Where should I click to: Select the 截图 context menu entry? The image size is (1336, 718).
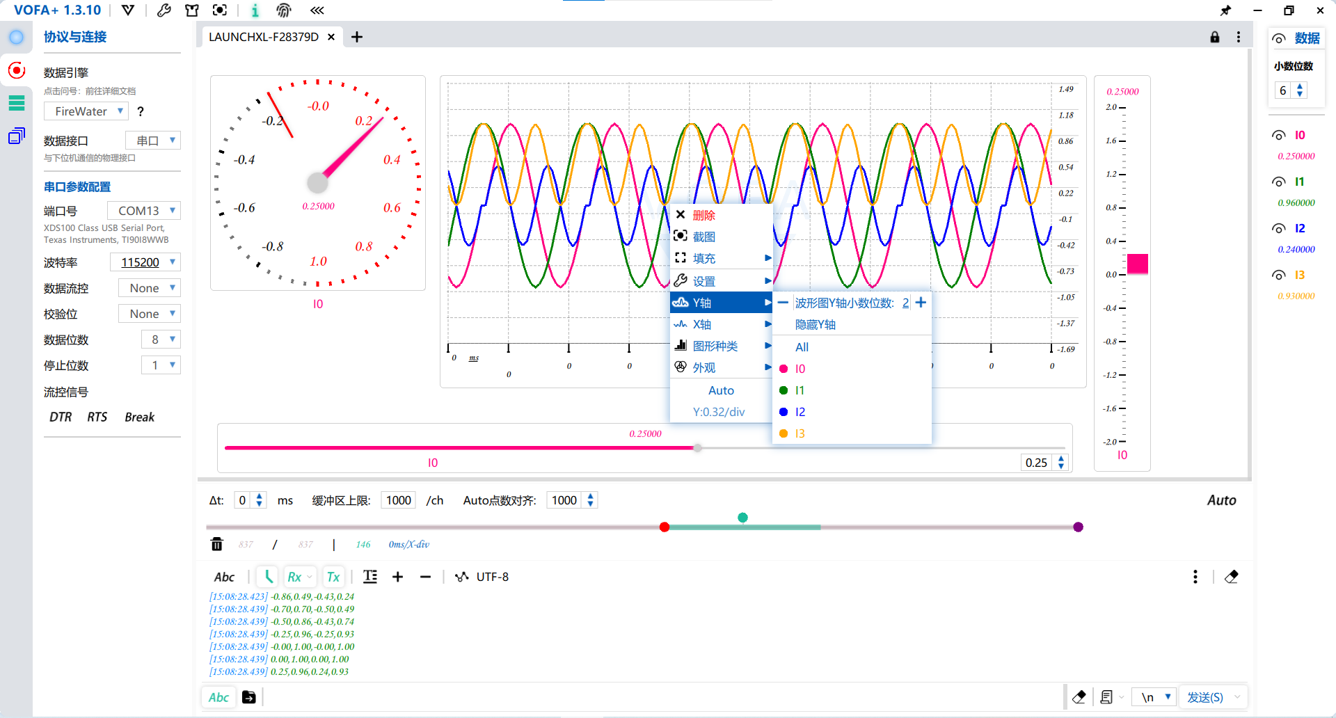pos(703,237)
